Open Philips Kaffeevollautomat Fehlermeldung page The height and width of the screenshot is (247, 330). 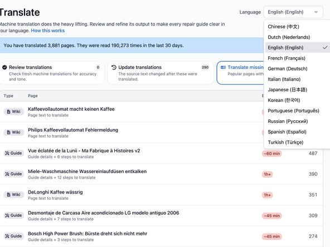73,130
